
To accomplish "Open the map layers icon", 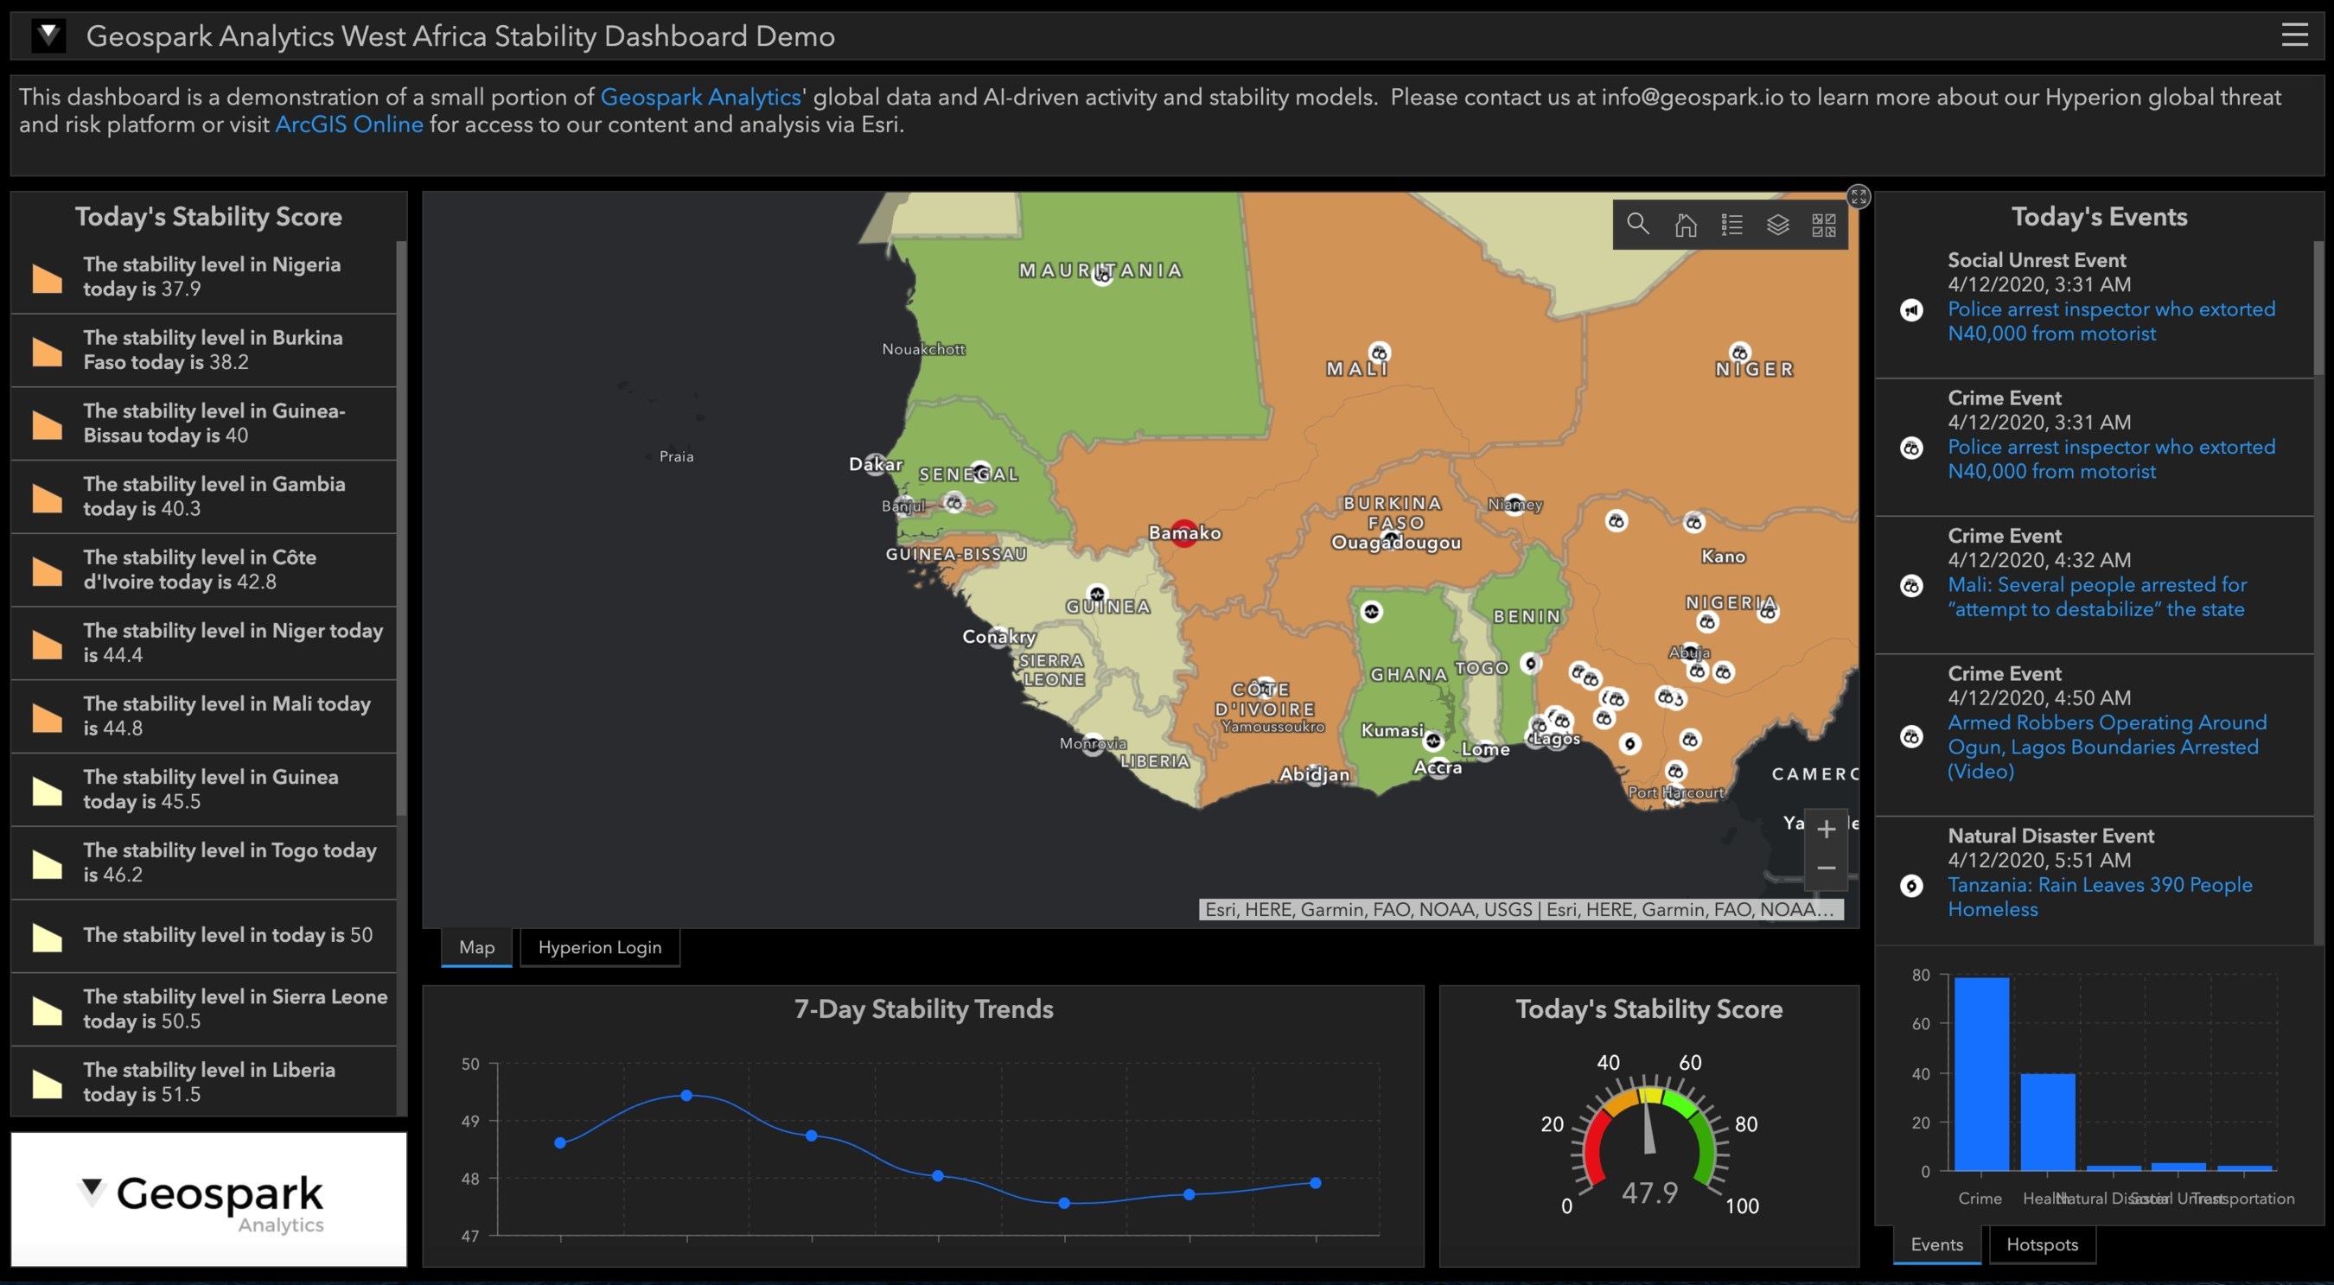I will 1777,224.
